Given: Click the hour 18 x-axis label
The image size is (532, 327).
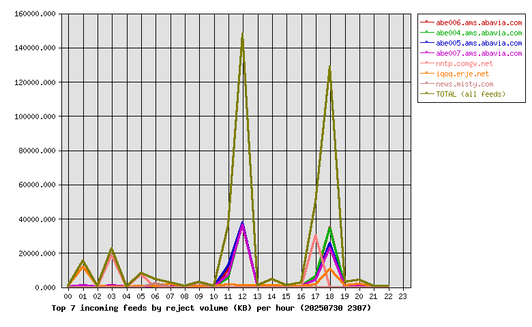Looking at the screenshot, I should 330,296.
